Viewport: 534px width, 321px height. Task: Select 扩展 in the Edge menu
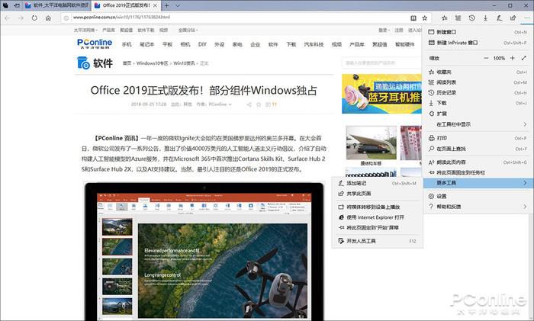point(477,114)
